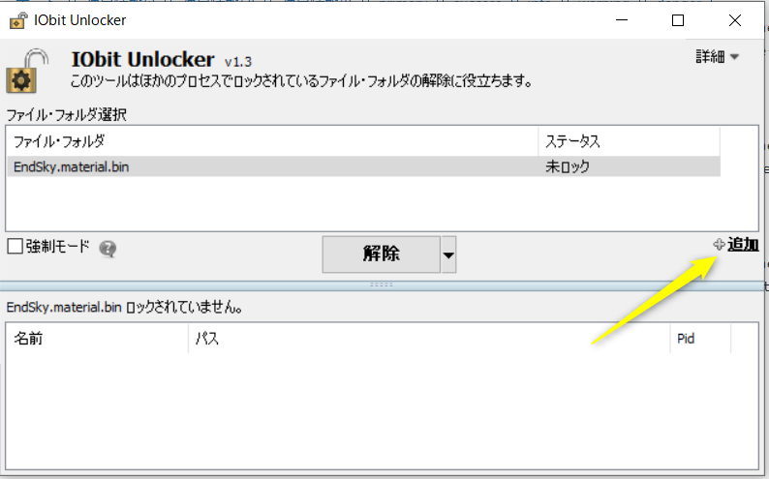Select the EndSky.material.bin file row
Image resolution: width=769 pixels, height=479 pixels.
point(363,167)
